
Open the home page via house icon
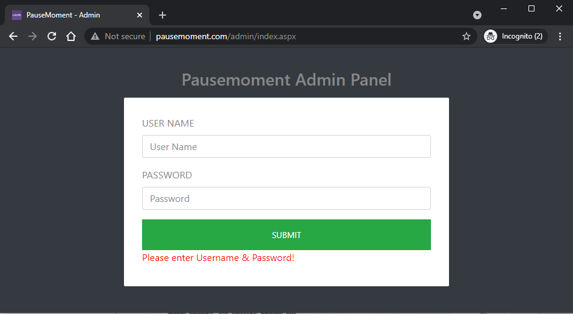click(x=71, y=36)
